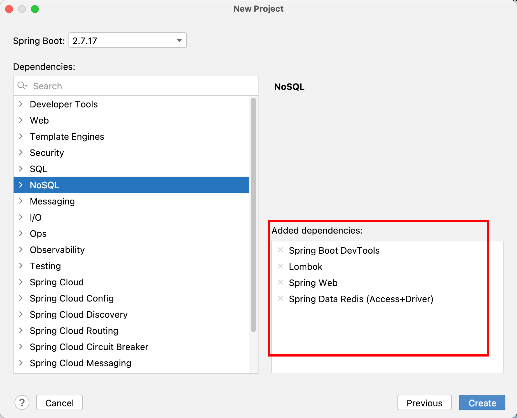Viewport: 517px width, 418px height.
Task: Expand the NoSQL category chevron
Action: 21,185
